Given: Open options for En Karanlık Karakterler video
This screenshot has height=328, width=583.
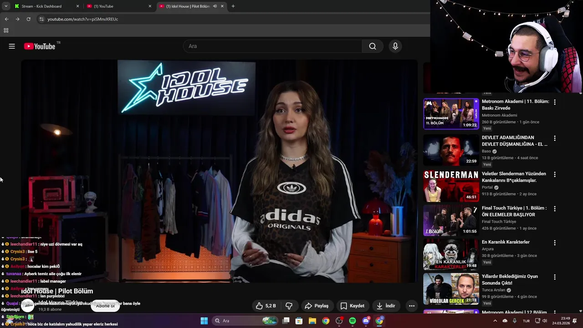Looking at the screenshot, I should point(554,243).
